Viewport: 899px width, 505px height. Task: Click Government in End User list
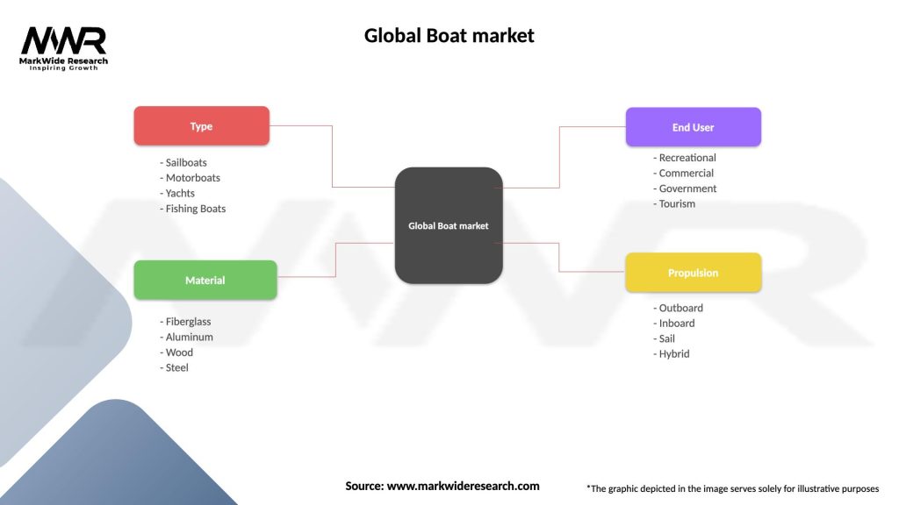(687, 188)
